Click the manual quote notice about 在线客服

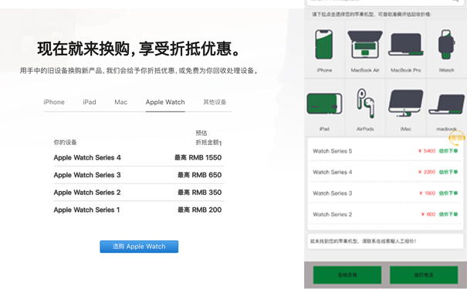click(363, 241)
